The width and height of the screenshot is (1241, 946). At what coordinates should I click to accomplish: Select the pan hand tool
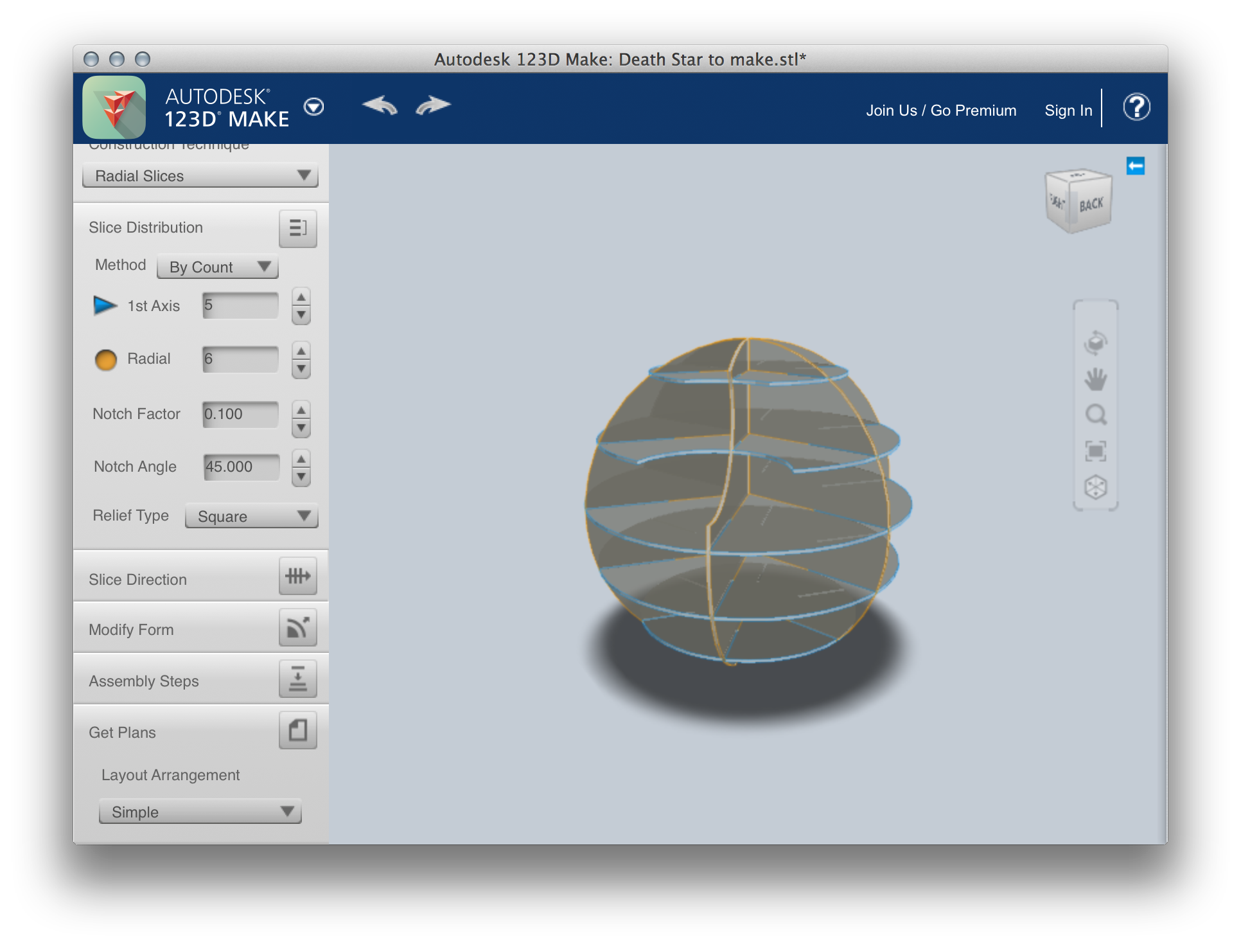(x=1095, y=379)
